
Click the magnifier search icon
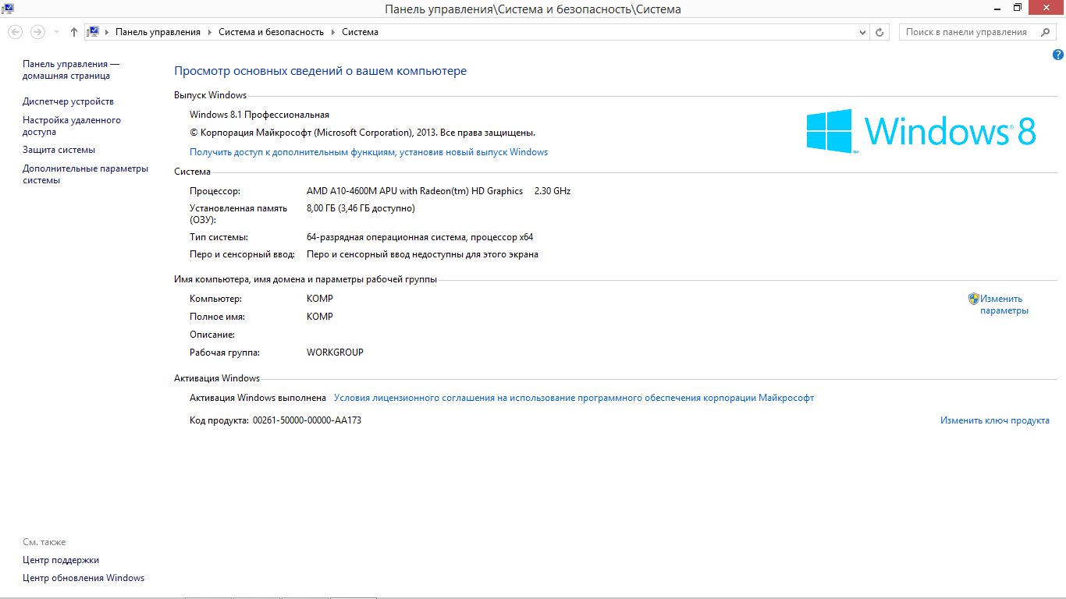click(x=1046, y=32)
